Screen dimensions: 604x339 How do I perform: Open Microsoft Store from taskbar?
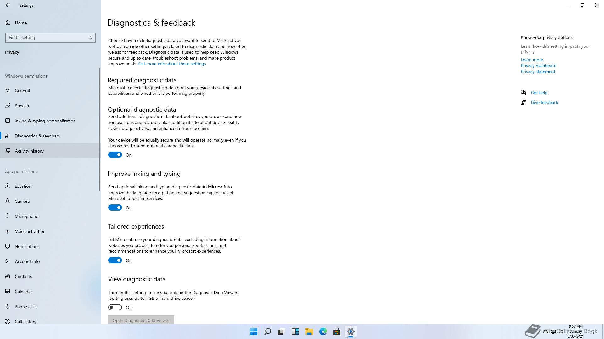click(x=337, y=331)
